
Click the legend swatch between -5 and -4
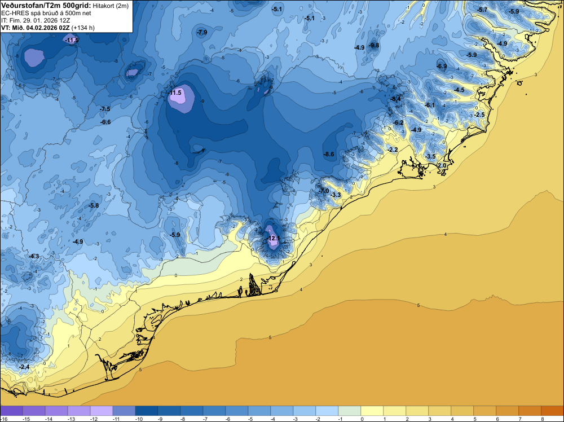coord(259,411)
